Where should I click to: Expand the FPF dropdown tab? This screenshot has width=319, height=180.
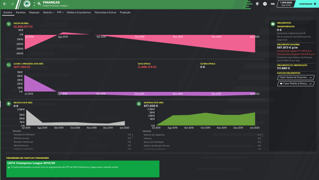tap(60, 13)
